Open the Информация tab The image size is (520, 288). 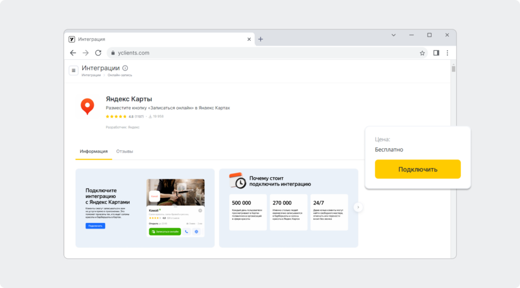93,151
